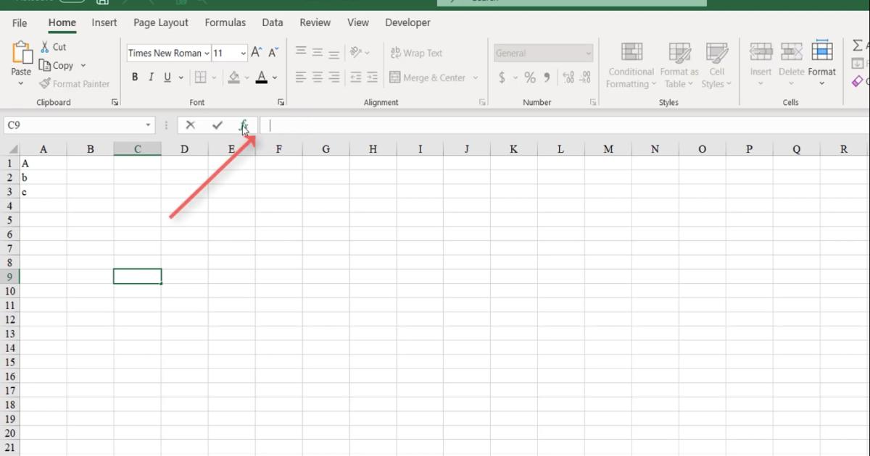Open the Fill Color dropdown arrow
870x456 pixels.
pos(246,77)
